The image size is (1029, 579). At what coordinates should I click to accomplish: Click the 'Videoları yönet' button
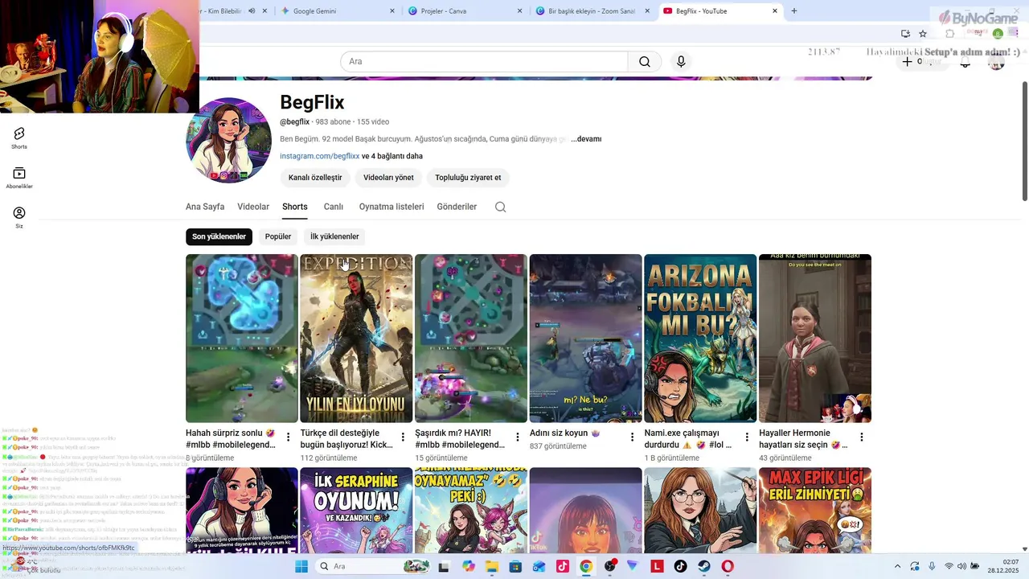[x=388, y=178]
